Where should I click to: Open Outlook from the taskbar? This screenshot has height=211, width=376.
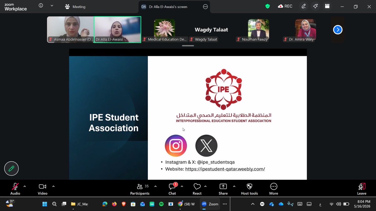click(143, 204)
